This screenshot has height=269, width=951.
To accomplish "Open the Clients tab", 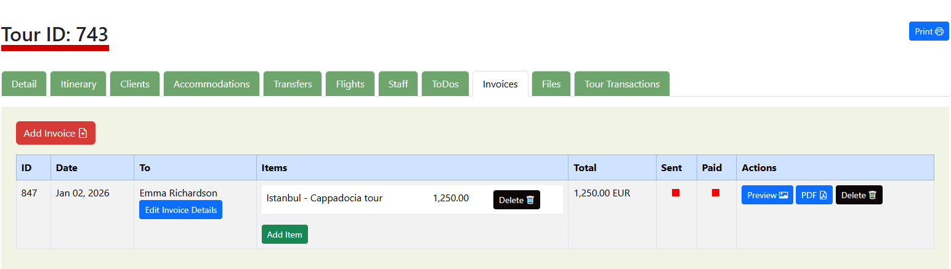I will point(135,84).
